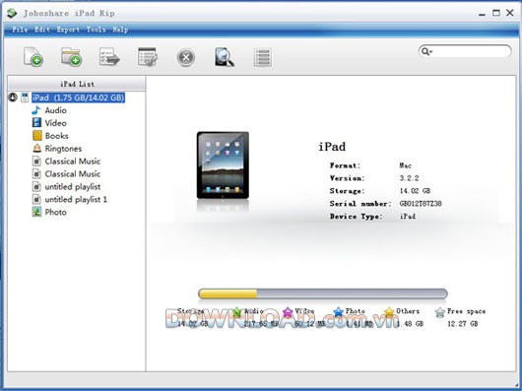Click the gray delete X toolbar icon
Viewport: 522px width, 391px height.
(186, 57)
